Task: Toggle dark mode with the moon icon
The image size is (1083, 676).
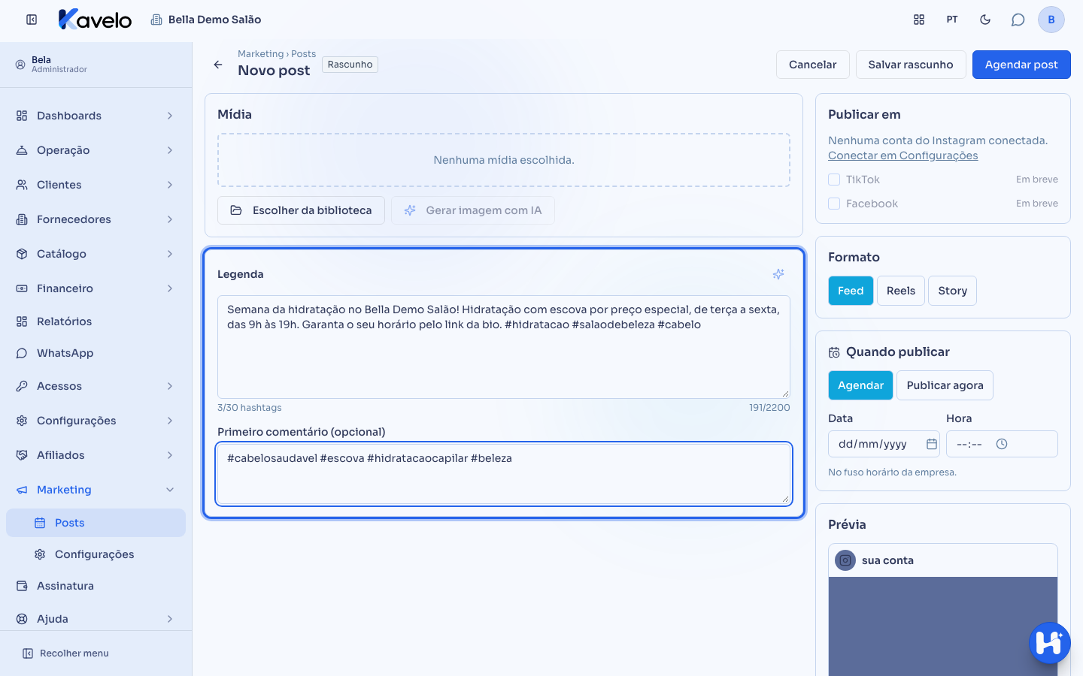Action: pyautogui.click(x=985, y=20)
